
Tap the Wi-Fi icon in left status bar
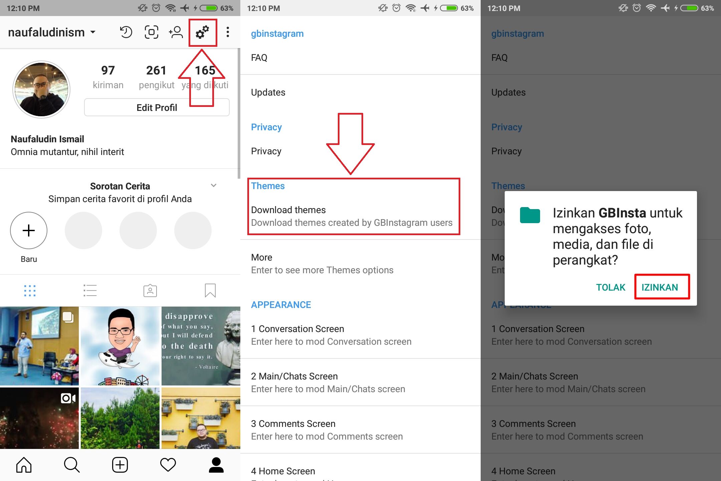[x=171, y=8]
